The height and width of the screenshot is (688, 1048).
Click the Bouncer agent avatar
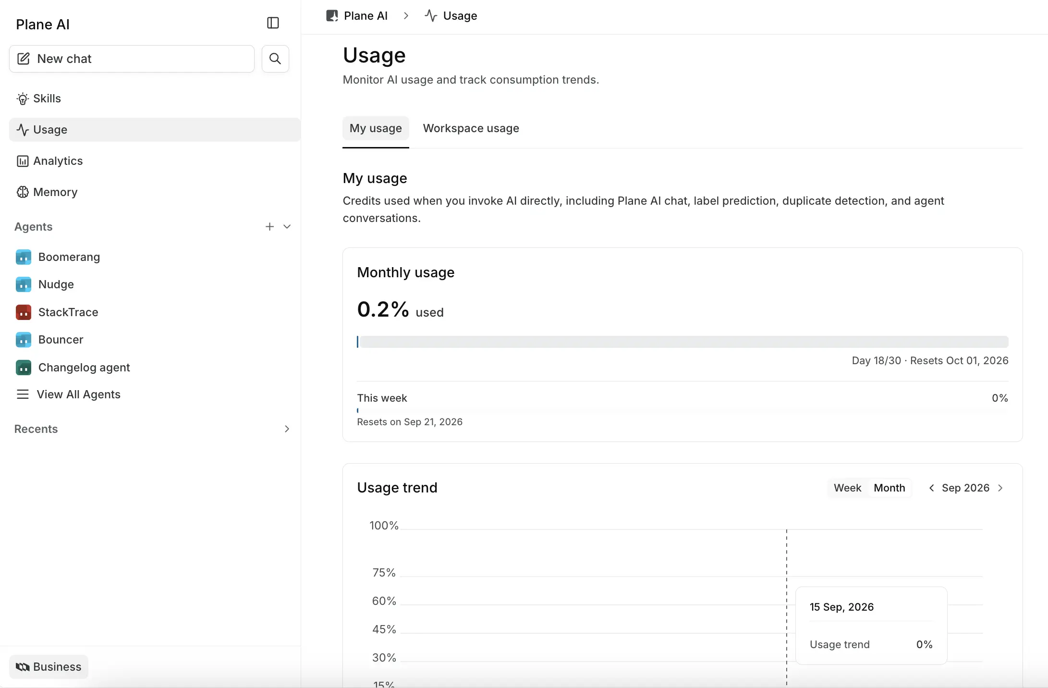[x=24, y=340]
